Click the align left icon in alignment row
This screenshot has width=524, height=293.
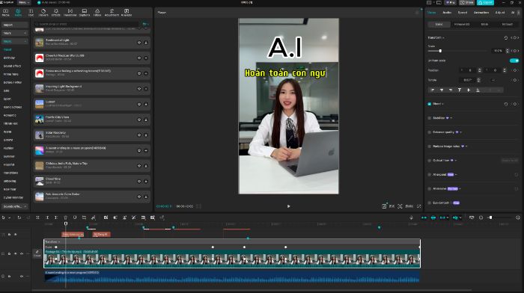click(433, 90)
